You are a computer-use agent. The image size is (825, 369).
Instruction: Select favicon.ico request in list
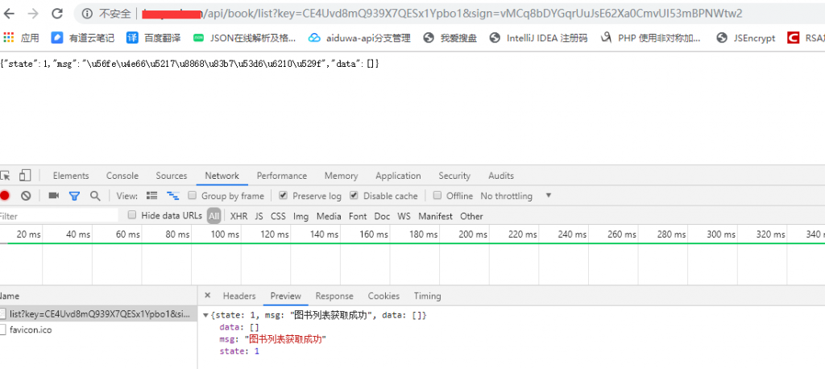tap(32, 330)
